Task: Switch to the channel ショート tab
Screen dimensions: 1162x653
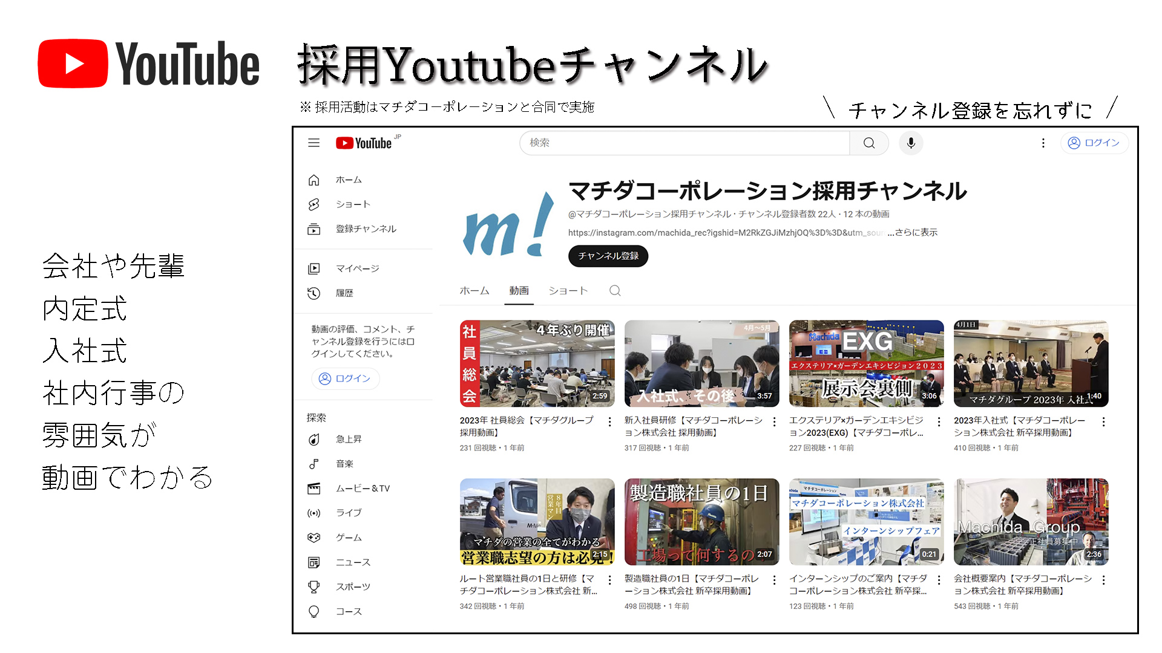Action: tap(568, 291)
